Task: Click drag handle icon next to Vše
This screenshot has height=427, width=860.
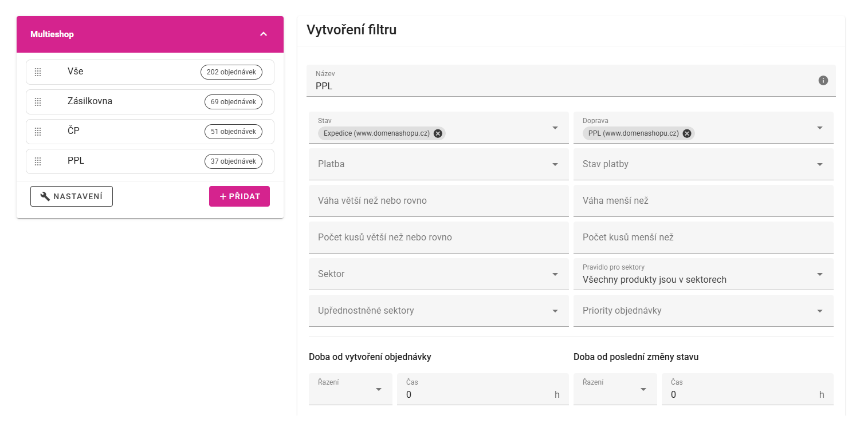Action: click(x=38, y=72)
